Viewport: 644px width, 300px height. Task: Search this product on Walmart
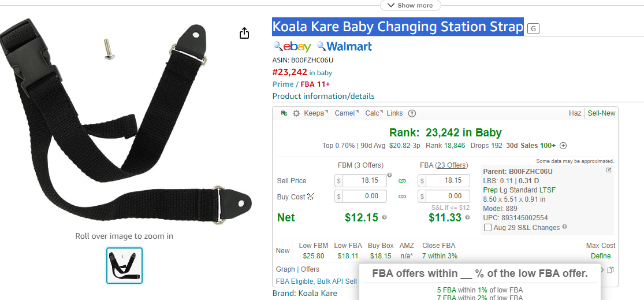344,46
